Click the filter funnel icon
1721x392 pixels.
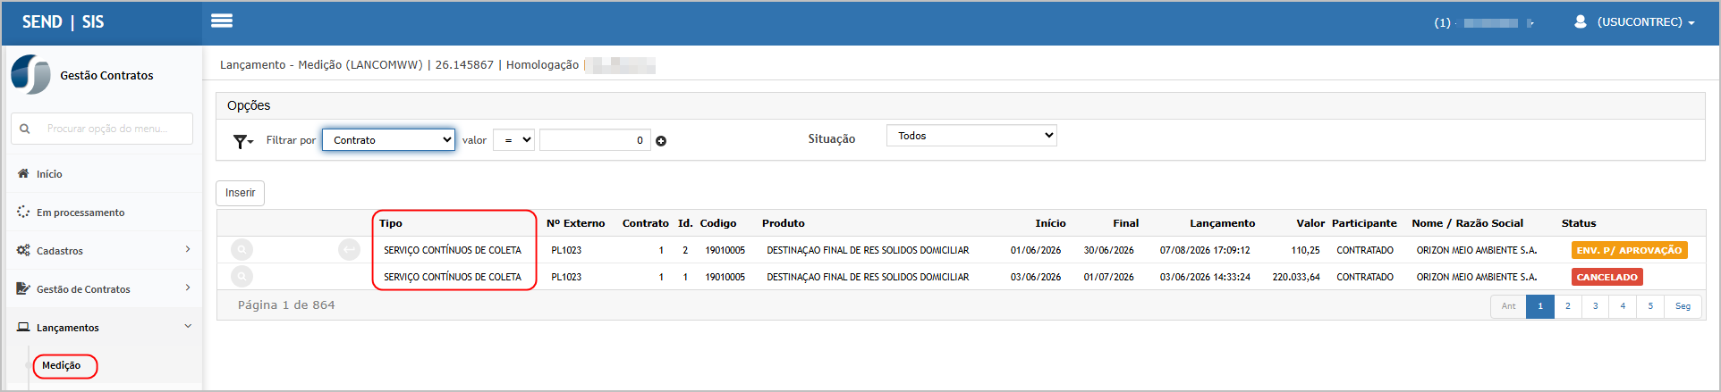242,141
